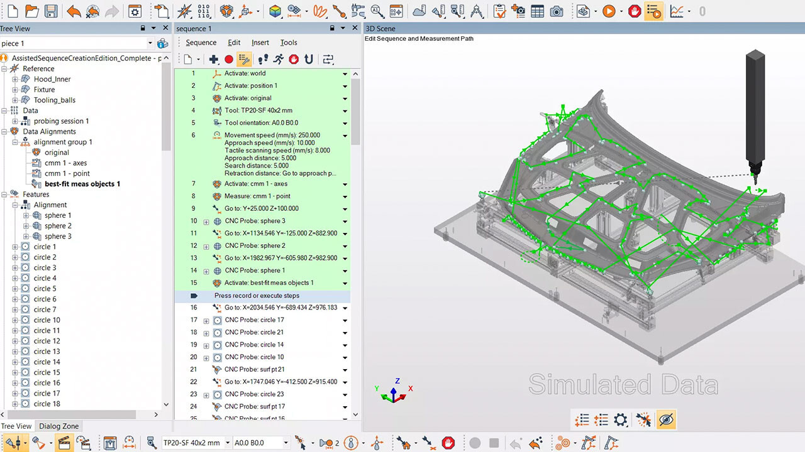Select the cmm 1 - axes alignment
The height and width of the screenshot is (452, 805).
[66, 163]
